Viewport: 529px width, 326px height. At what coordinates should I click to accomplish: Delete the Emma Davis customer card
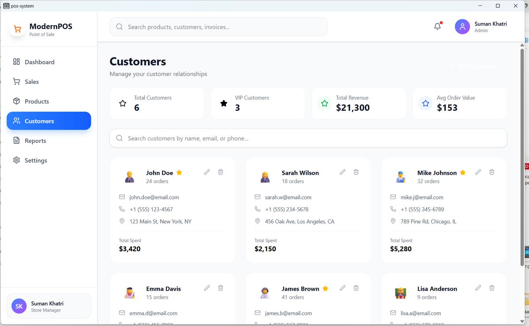(x=221, y=288)
